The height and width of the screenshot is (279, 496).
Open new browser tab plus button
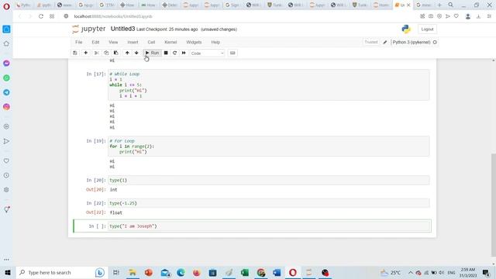(439, 5)
